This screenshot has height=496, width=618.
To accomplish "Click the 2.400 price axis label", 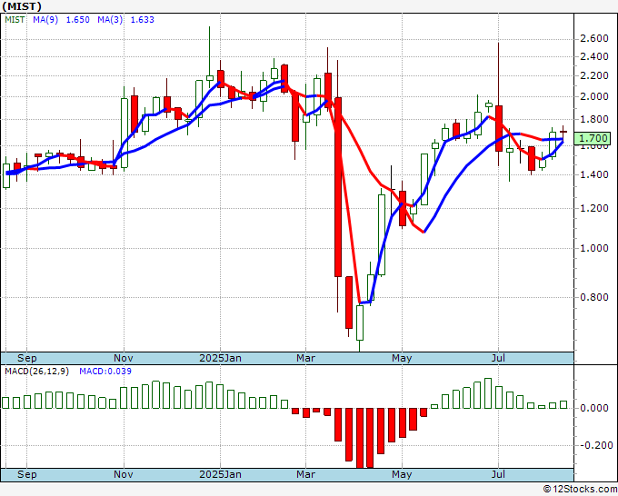I will coord(594,56).
